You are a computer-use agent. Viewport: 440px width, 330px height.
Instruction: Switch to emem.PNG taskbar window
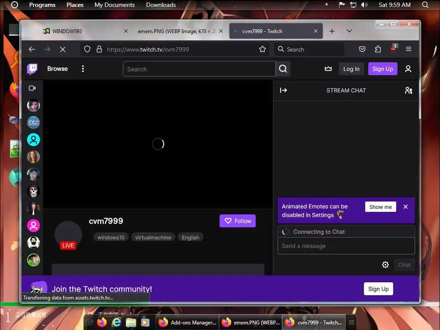coord(251,322)
